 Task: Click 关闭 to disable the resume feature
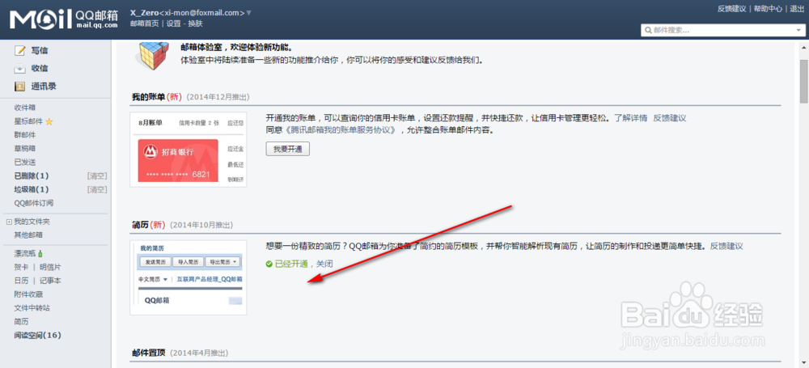[x=324, y=264]
